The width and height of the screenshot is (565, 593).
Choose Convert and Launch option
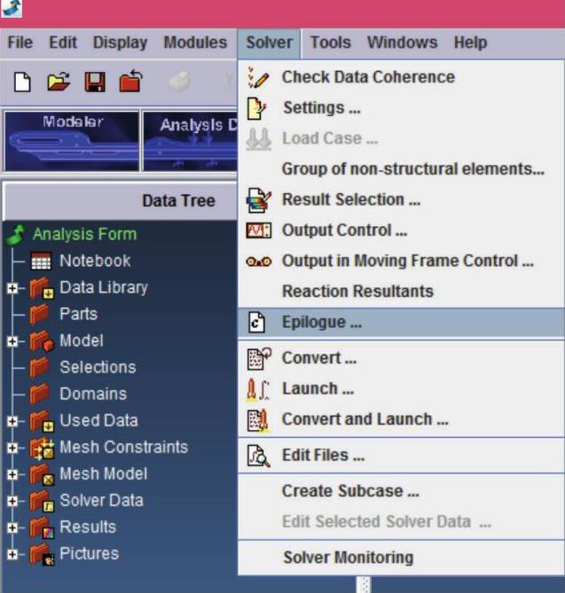coord(365,419)
